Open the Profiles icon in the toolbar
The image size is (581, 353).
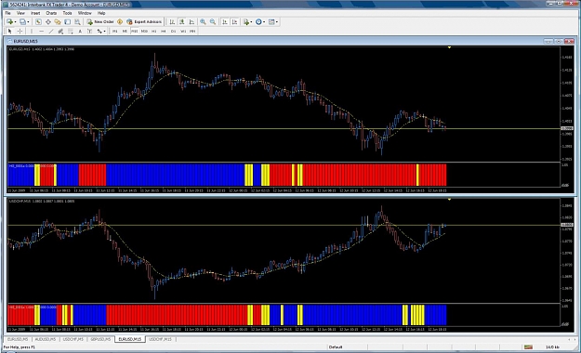click(x=22, y=22)
